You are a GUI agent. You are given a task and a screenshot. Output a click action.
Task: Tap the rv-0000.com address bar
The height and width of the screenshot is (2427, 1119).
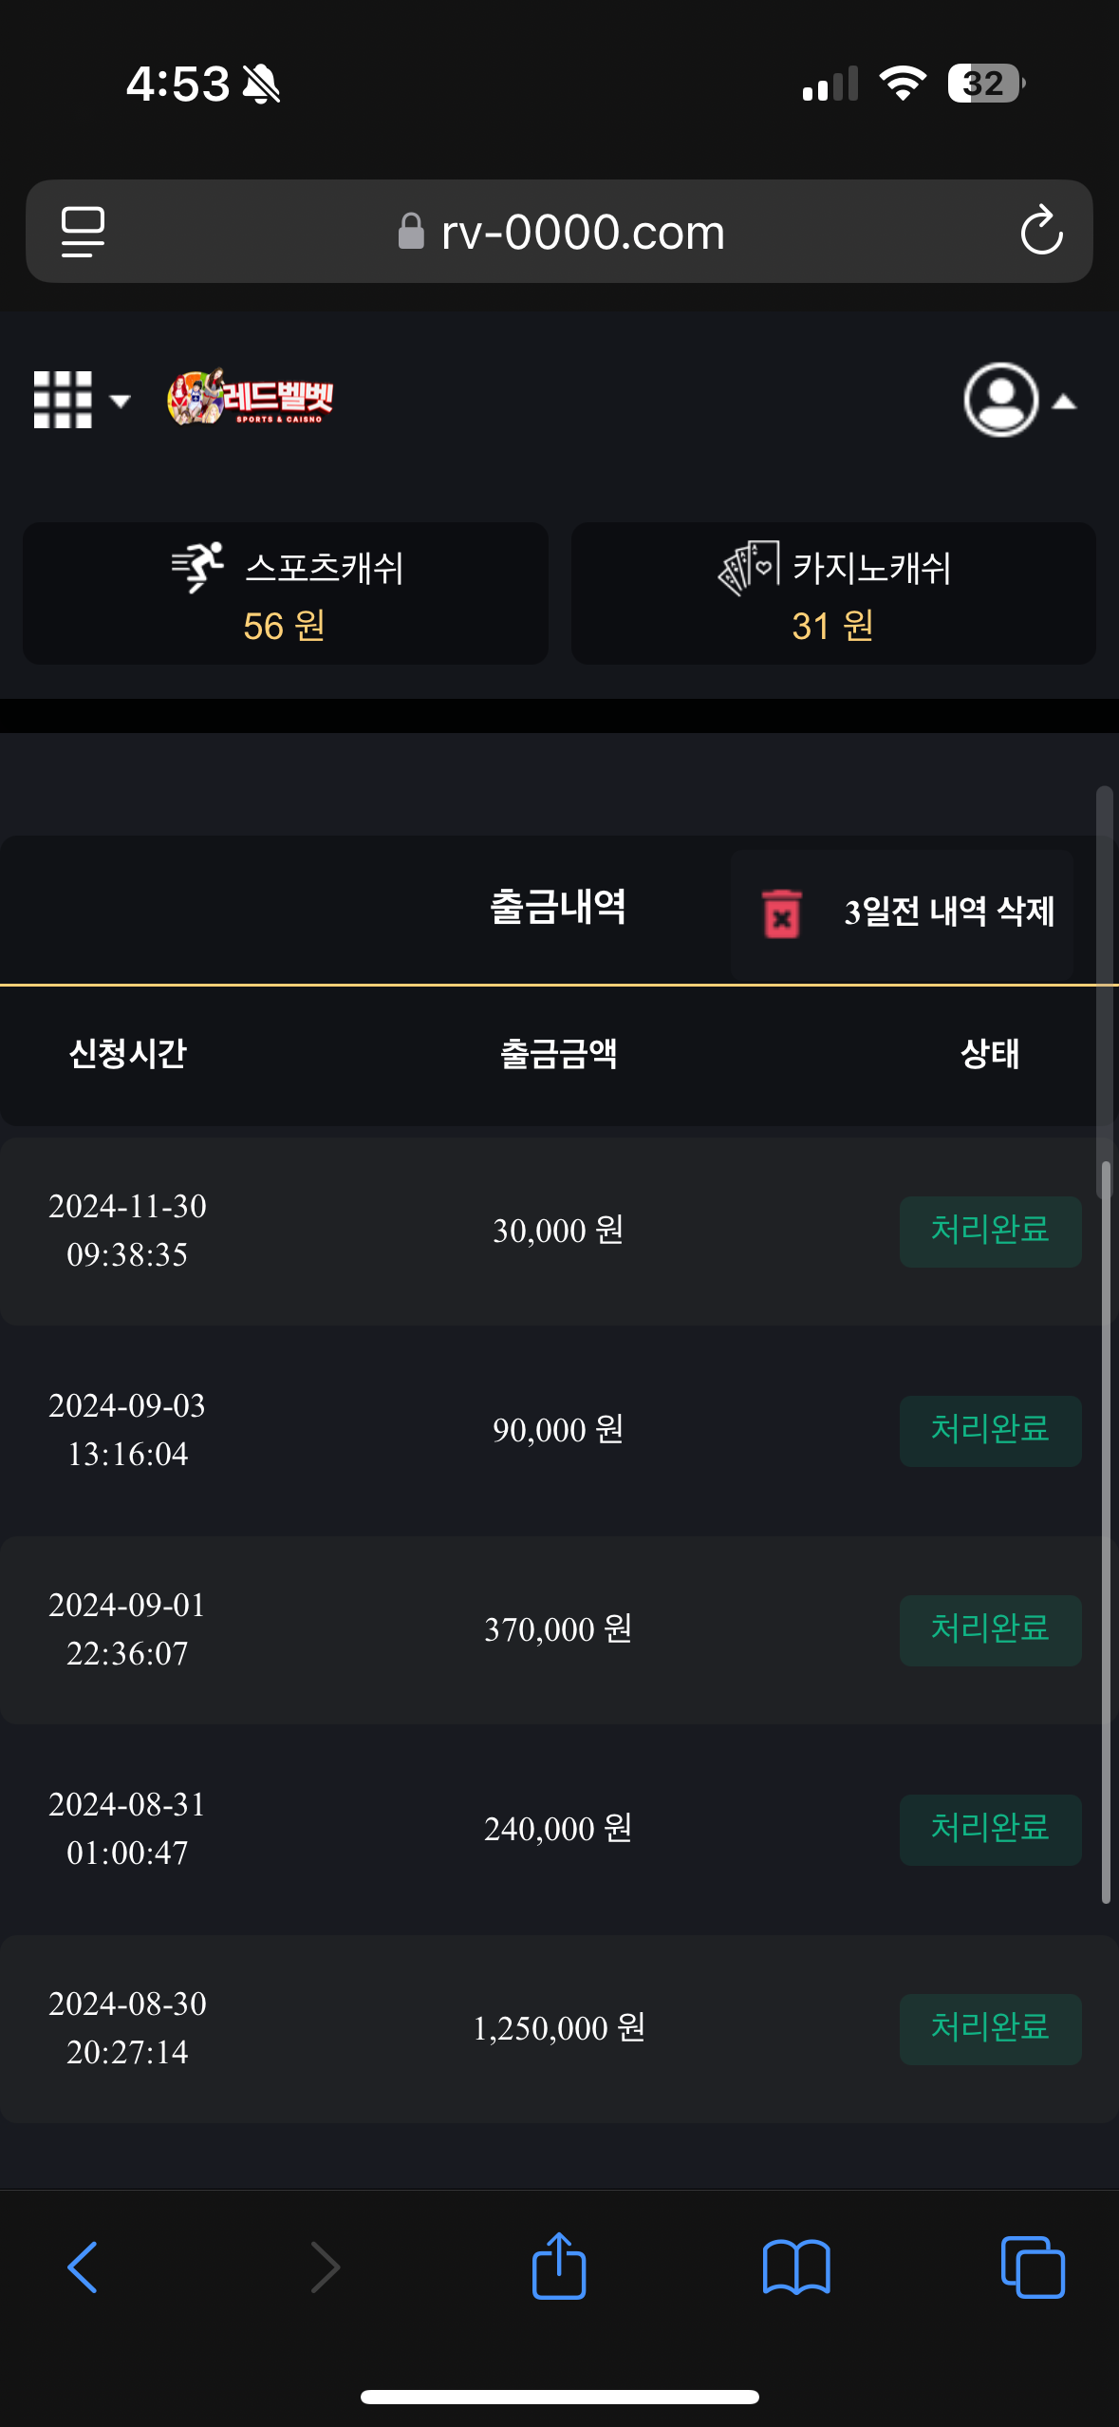click(x=560, y=232)
